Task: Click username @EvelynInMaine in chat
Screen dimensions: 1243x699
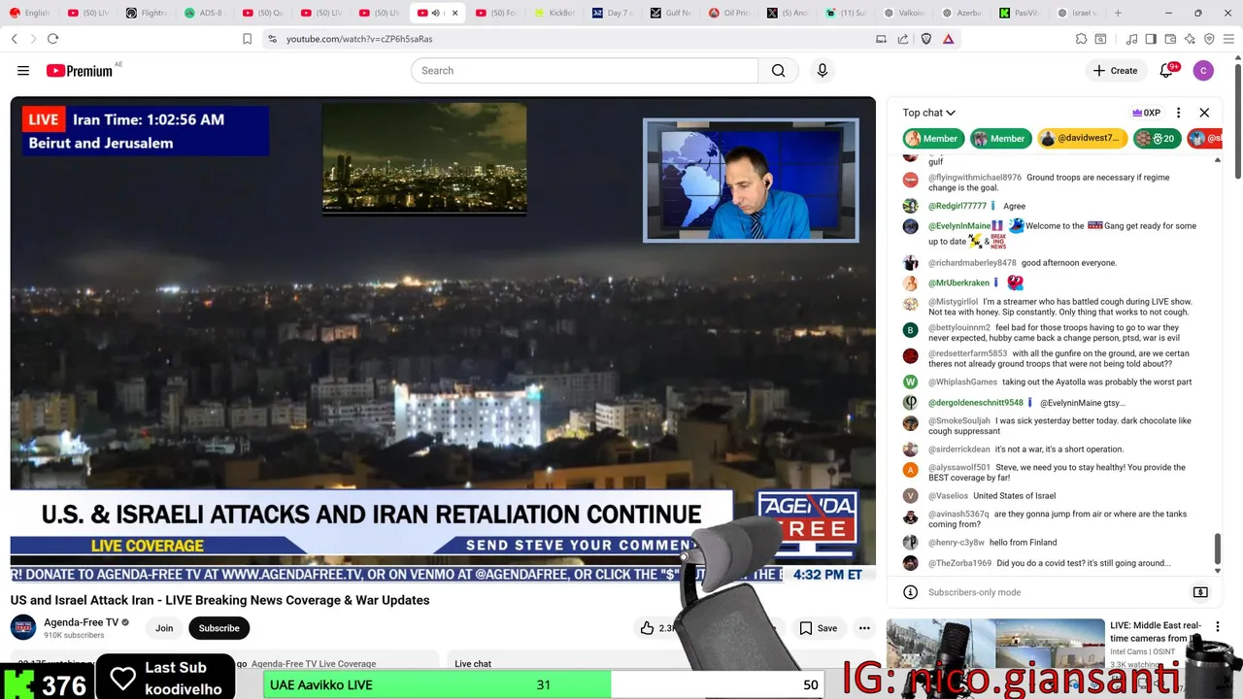Action: [959, 226]
